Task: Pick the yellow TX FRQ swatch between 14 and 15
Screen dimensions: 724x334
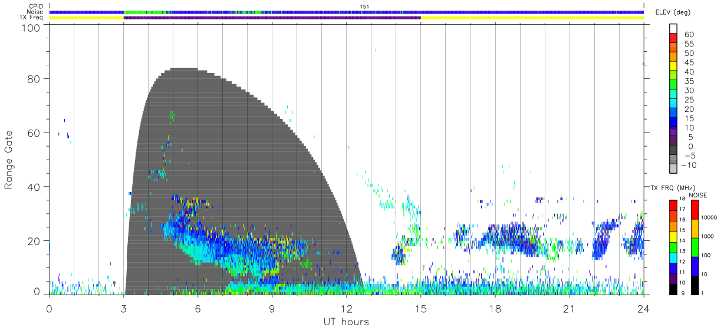Action: tap(673, 236)
